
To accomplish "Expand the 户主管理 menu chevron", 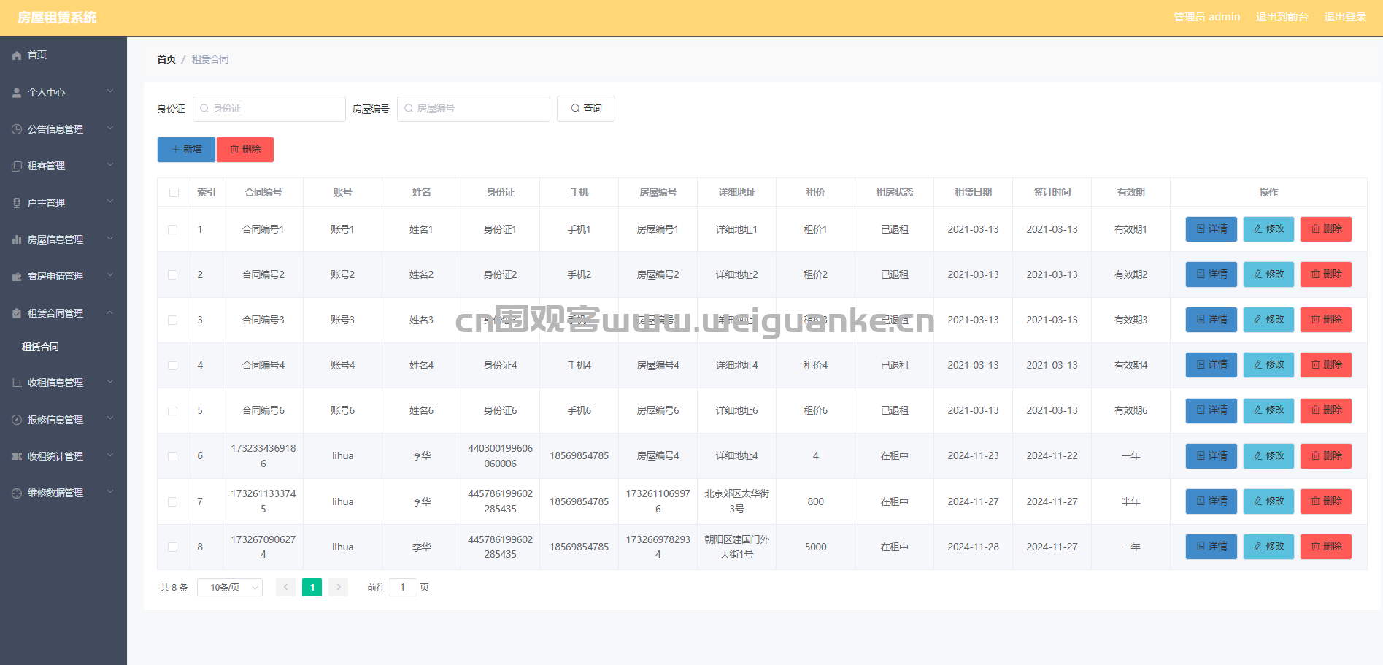I will [x=110, y=201].
